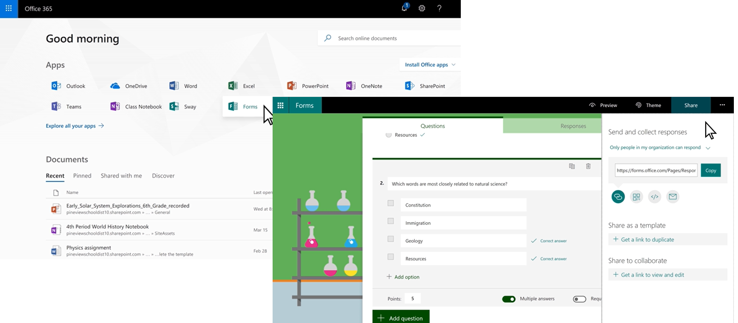Edit the Geology answer option text
The width and height of the screenshot is (738, 323).
coord(463,241)
